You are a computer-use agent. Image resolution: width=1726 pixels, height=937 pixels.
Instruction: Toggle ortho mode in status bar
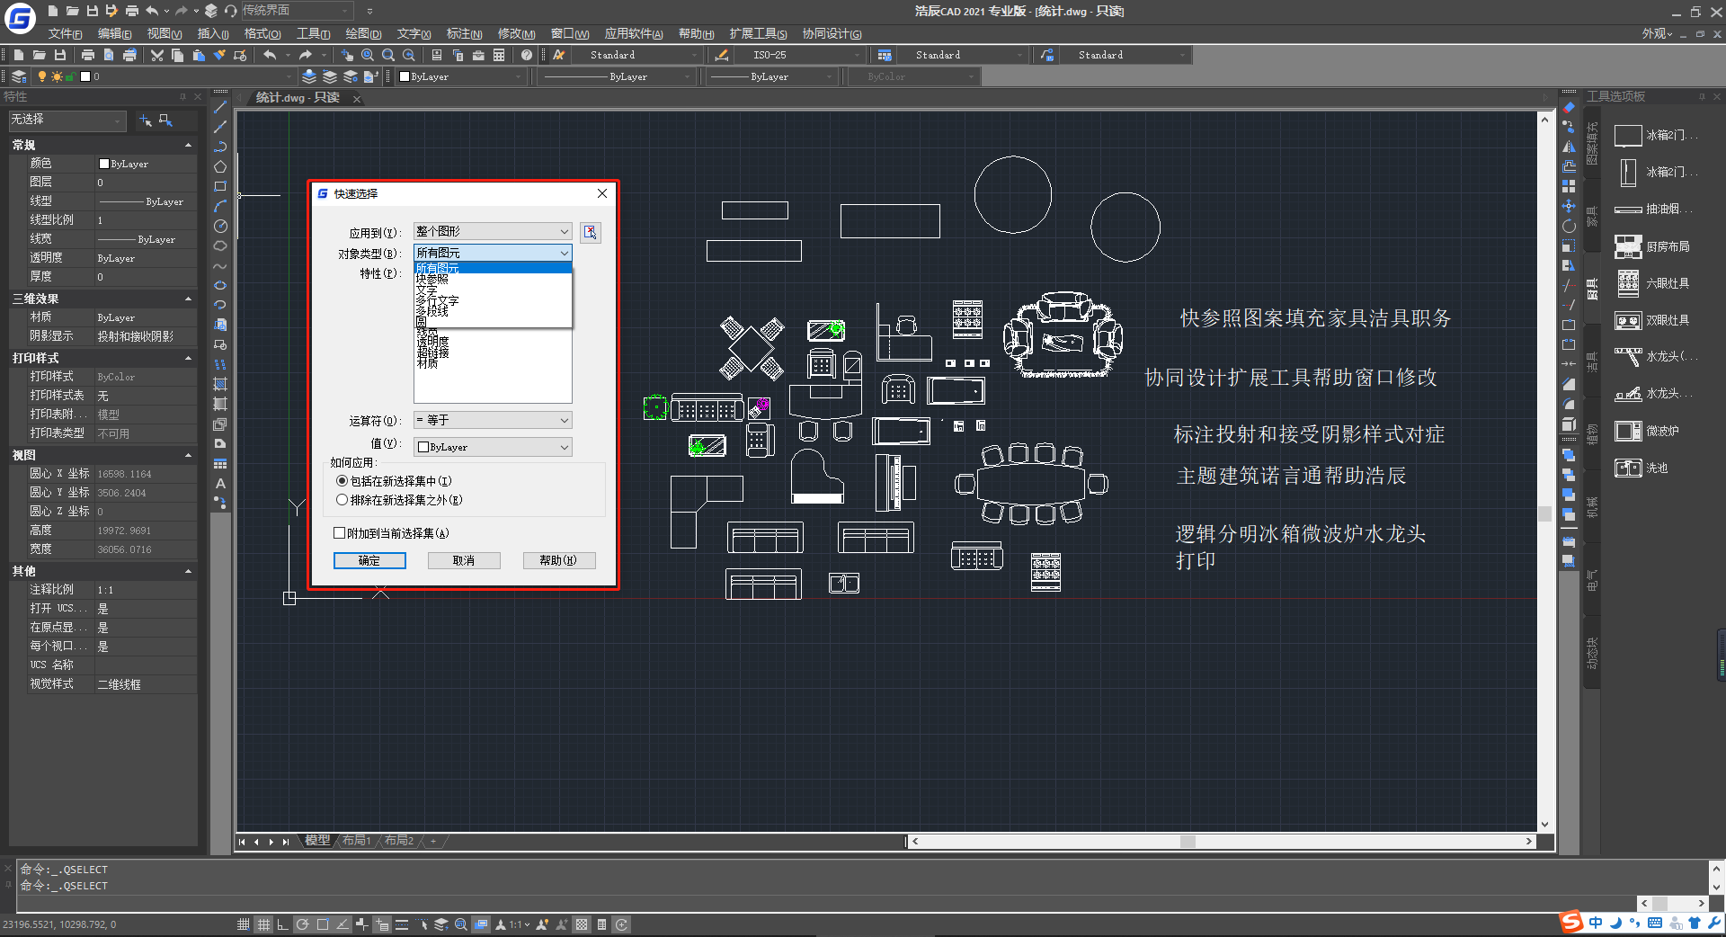283,924
